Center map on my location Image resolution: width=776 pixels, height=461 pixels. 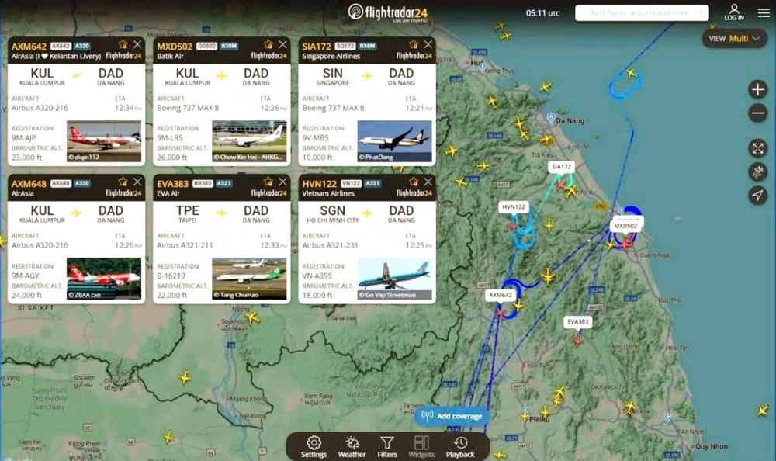point(757,196)
